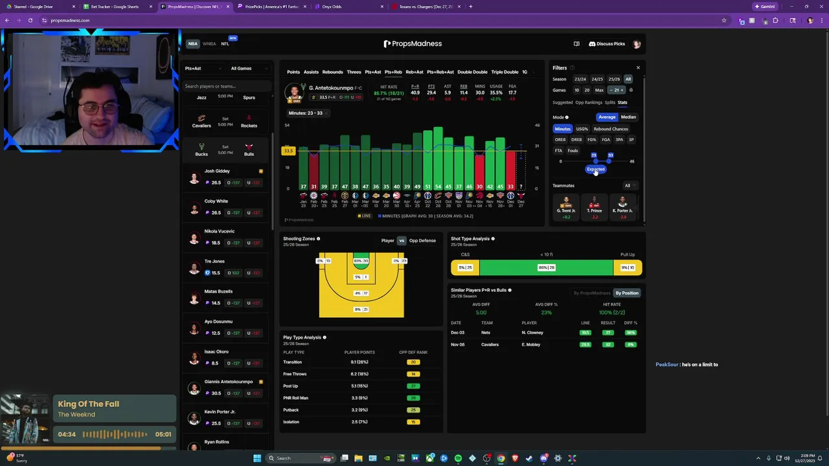This screenshot has height=466, width=829.
Task: Set Mode to Median
Action: (x=628, y=117)
